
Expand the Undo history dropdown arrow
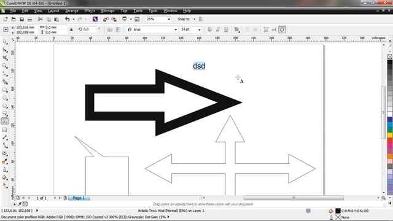point(74,19)
